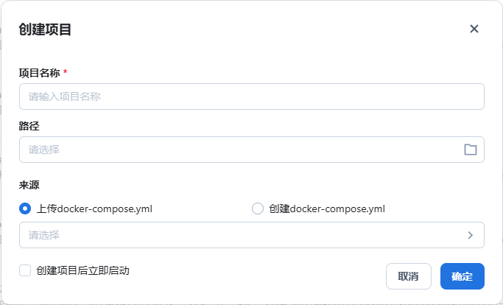Click the 路径 field label

(29, 126)
